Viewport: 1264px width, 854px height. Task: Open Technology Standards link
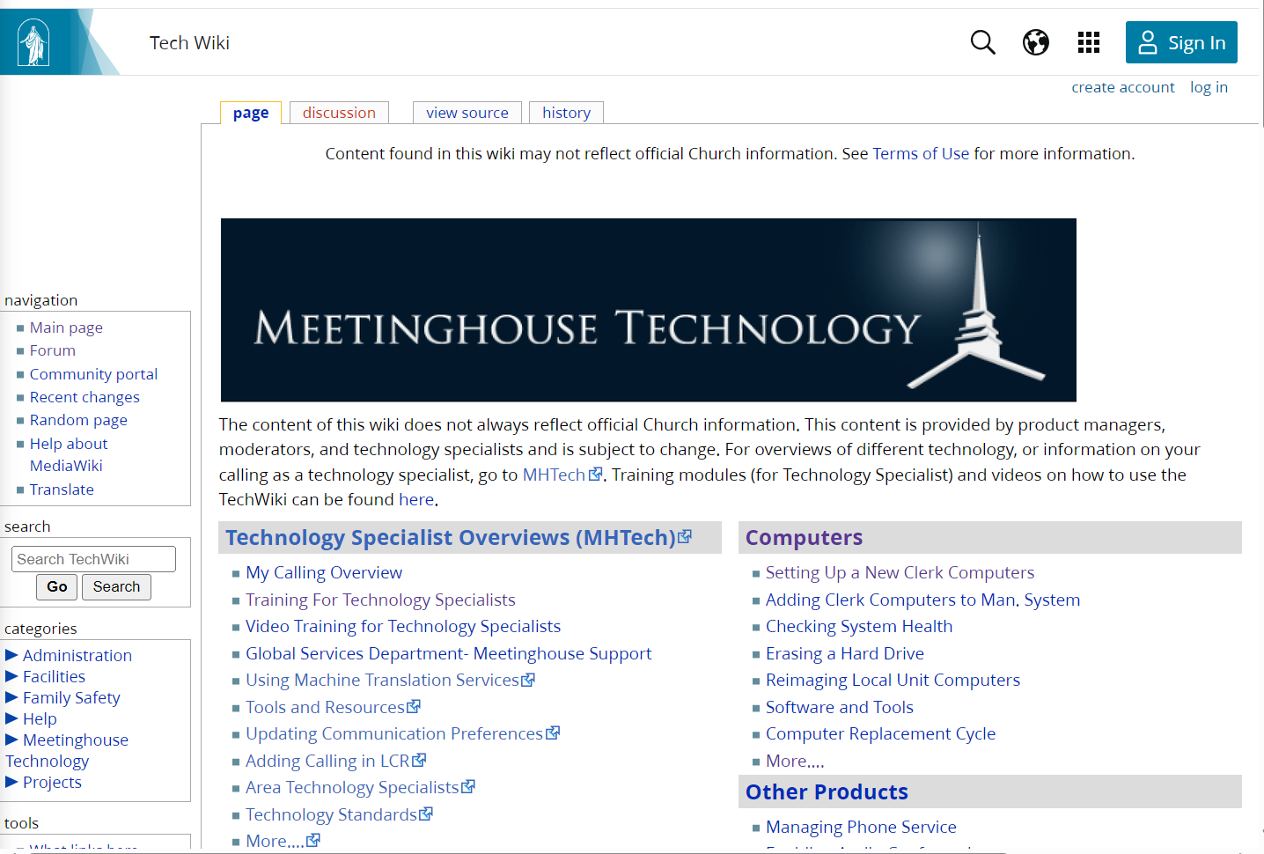339,814
